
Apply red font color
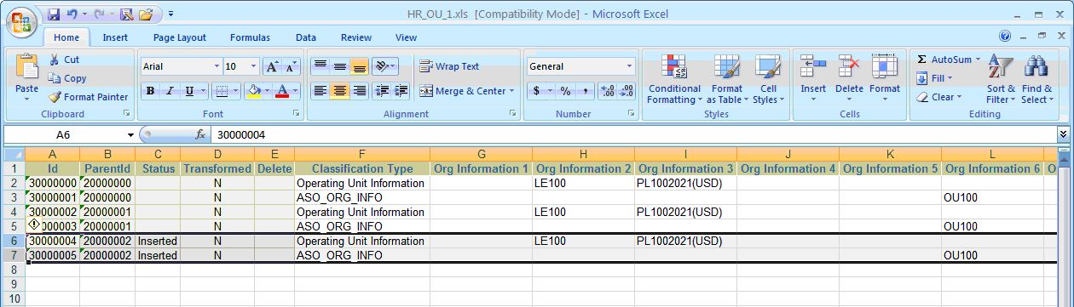[281, 91]
